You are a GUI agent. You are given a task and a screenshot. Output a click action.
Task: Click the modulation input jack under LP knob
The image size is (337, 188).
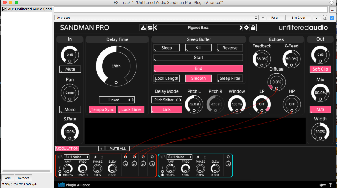pyautogui.click(x=262, y=111)
